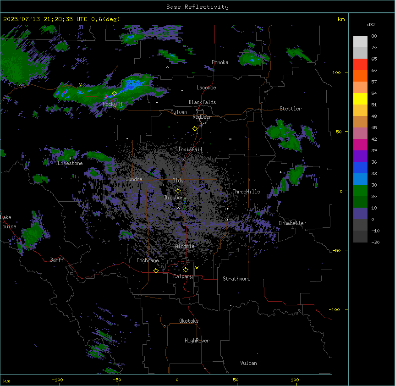Click the dBZ legend heading
The image size is (395, 386).
(x=371, y=25)
